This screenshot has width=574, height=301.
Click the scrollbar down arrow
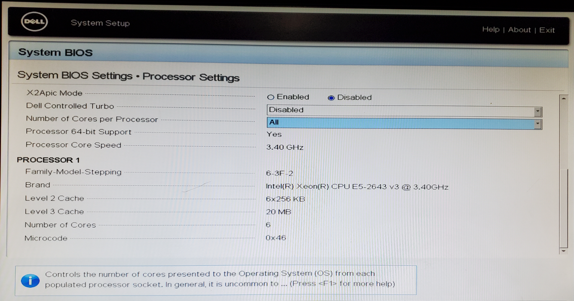(x=563, y=250)
